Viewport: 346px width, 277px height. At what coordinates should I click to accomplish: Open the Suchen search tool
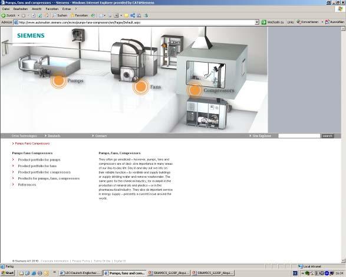(60, 15)
